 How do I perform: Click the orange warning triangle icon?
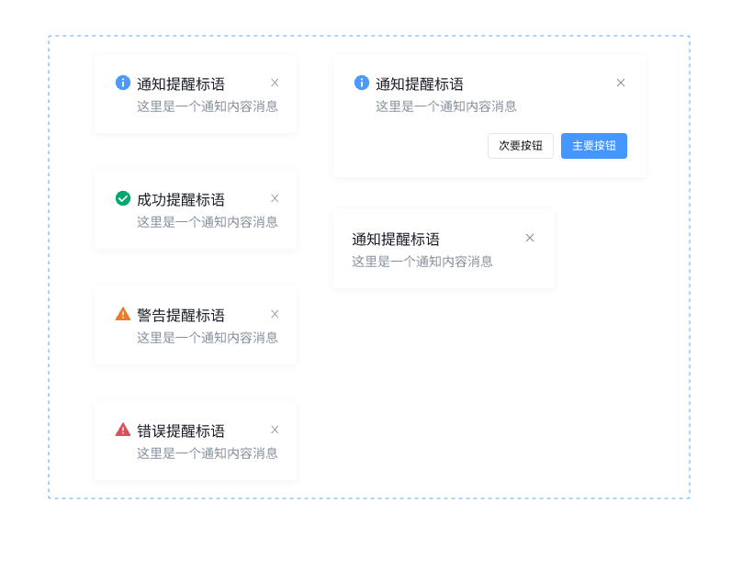coord(123,314)
